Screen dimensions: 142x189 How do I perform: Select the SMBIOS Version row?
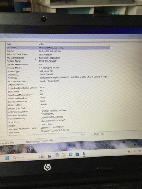pos(16,85)
